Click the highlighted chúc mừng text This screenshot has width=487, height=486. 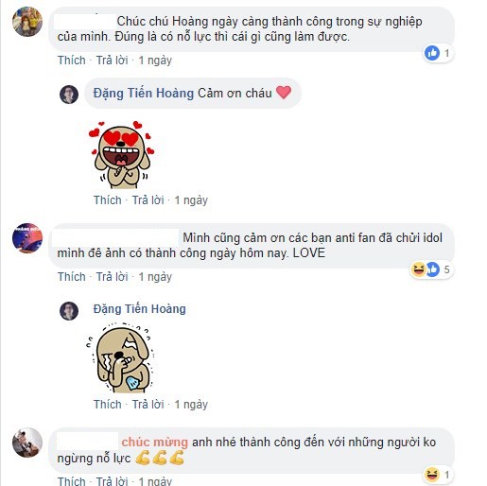(x=155, y=443)
